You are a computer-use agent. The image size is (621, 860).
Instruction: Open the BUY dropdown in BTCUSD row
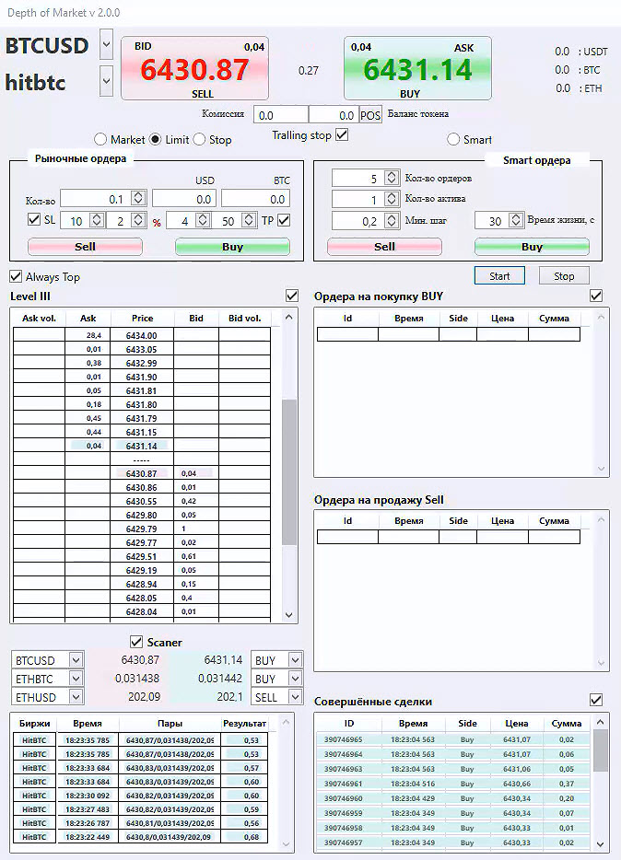pyautogui.click(x=295, y=660)
